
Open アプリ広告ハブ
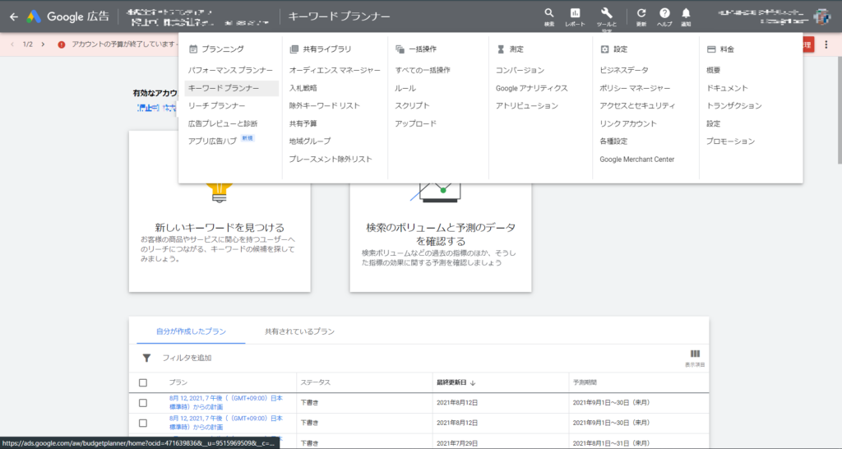(212, 141)
